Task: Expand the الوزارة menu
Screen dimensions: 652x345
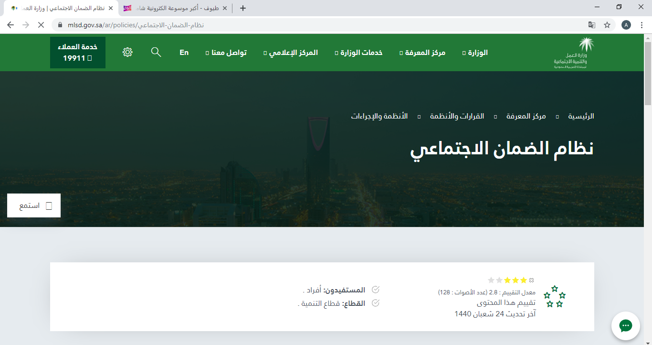Action: [x=477, y=53]
